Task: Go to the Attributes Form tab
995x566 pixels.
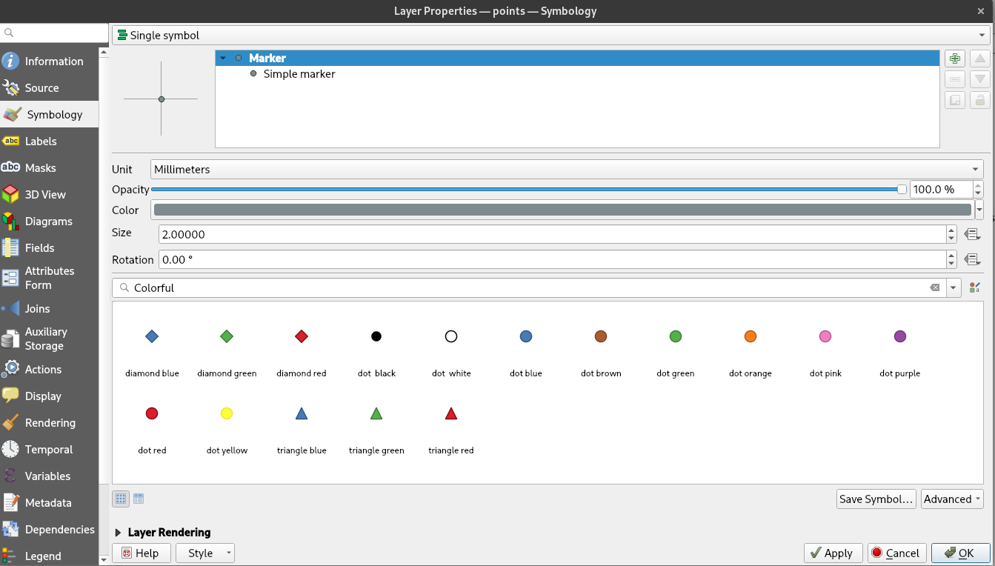Action: click(x=49, y=278)
